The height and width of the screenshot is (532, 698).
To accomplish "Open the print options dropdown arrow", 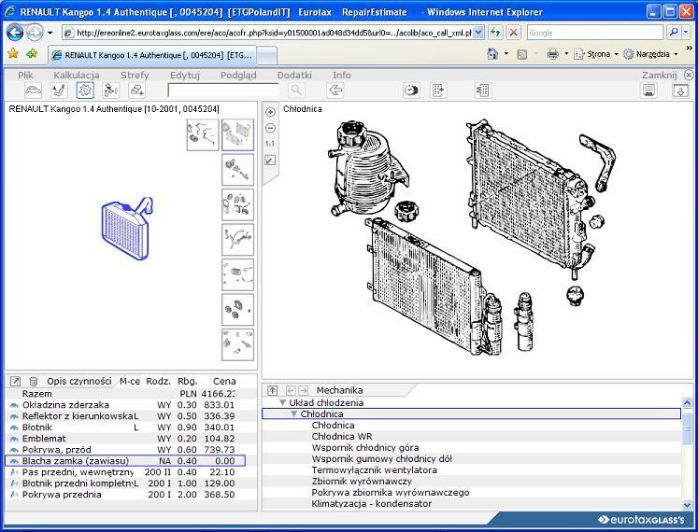I will [566, 54].
